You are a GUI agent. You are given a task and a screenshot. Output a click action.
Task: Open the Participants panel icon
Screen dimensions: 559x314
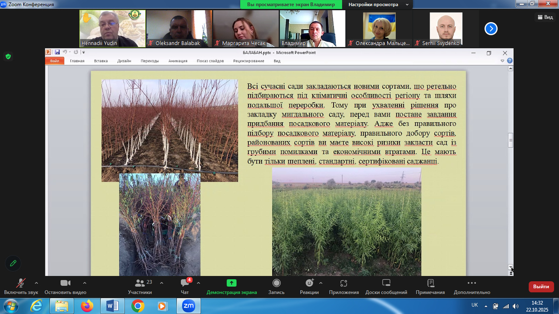click(x=139, y=283)
